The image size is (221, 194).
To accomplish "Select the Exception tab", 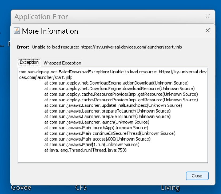I will click(x=29, y=62).
